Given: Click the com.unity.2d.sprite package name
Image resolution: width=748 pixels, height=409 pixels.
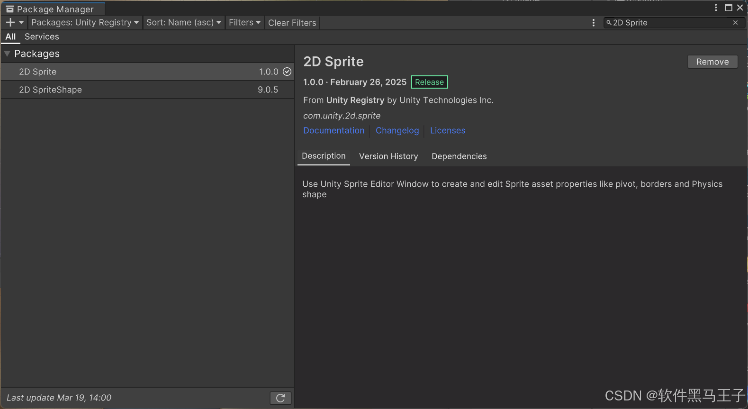Looking at the screenshot, I should (342, 116).
